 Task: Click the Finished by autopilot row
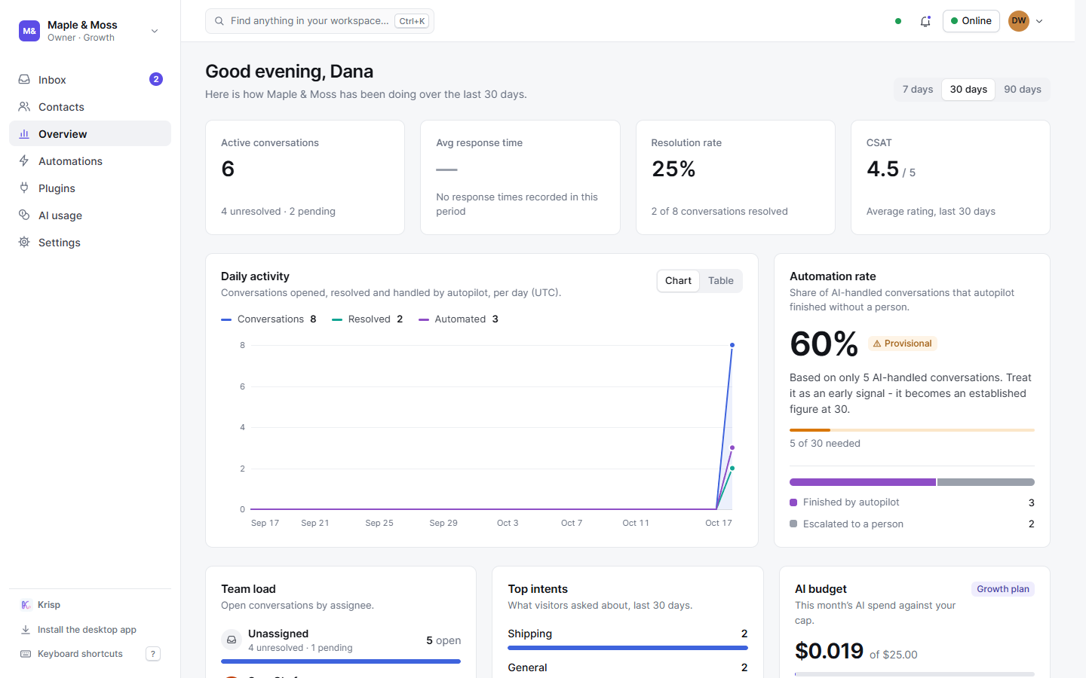click(x=912, y=502)
